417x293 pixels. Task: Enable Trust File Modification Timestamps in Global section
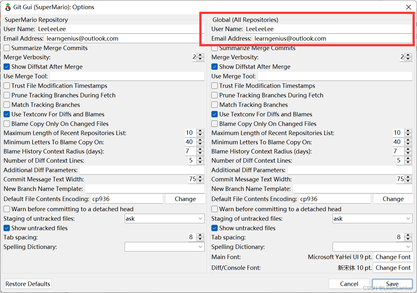[215, 86]
